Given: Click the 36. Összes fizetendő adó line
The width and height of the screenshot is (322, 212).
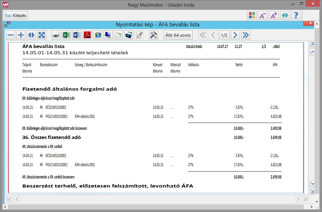Looking at the screenshot, I should click(x=52, y=137).
